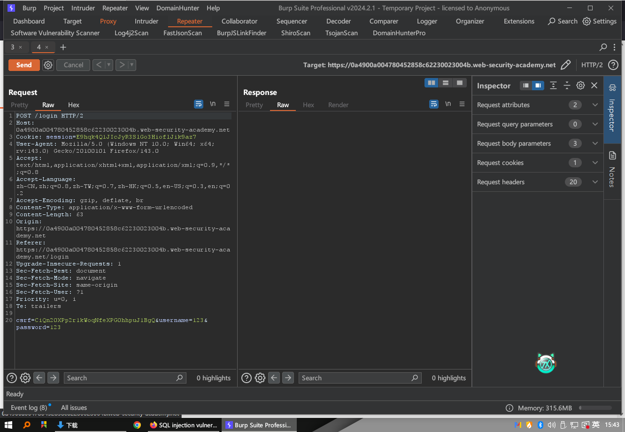625x432 pixels.
Task: Open the Log4j2Scan extension tab
Action: coord(131,33)
